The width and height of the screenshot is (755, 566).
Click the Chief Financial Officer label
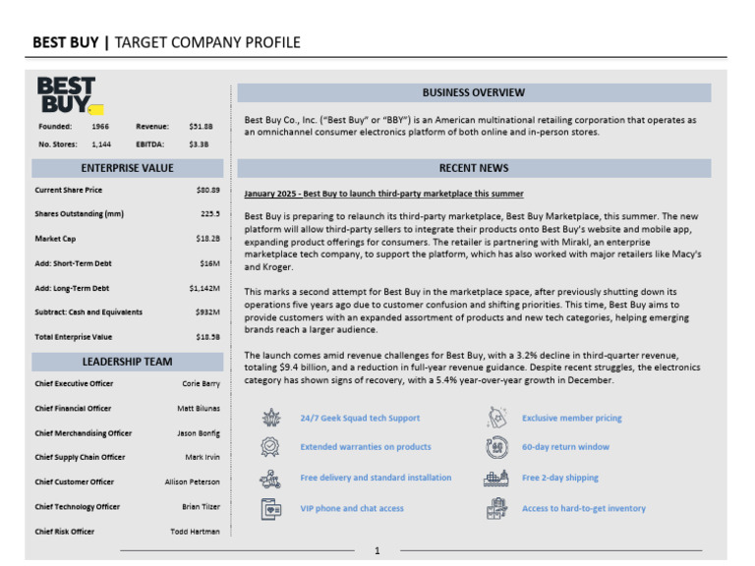pyautogui.click(x=73, y=408)
